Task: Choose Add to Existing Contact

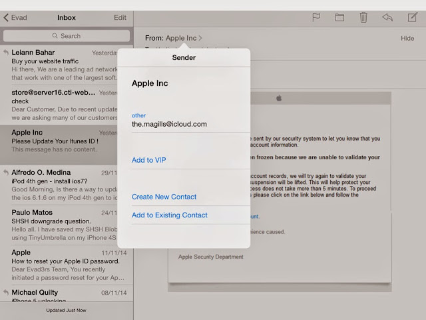Action: 170,215
